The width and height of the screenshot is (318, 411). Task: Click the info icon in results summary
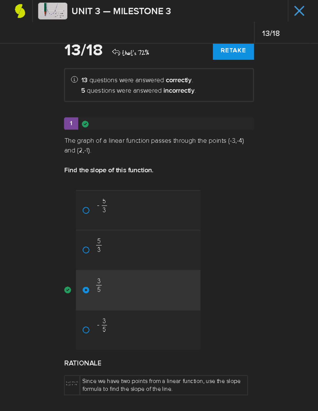74,80
